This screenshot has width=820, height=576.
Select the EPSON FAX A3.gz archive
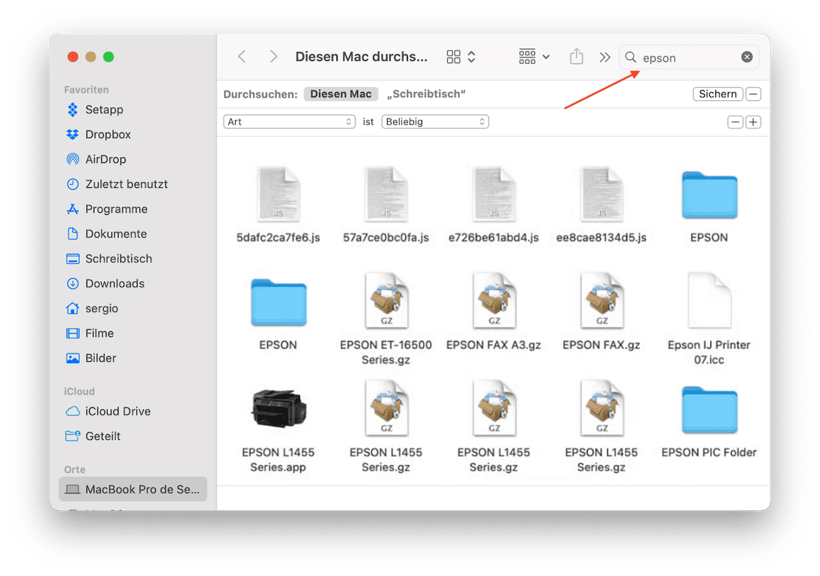pyautogui.click(x=494, y=302)
